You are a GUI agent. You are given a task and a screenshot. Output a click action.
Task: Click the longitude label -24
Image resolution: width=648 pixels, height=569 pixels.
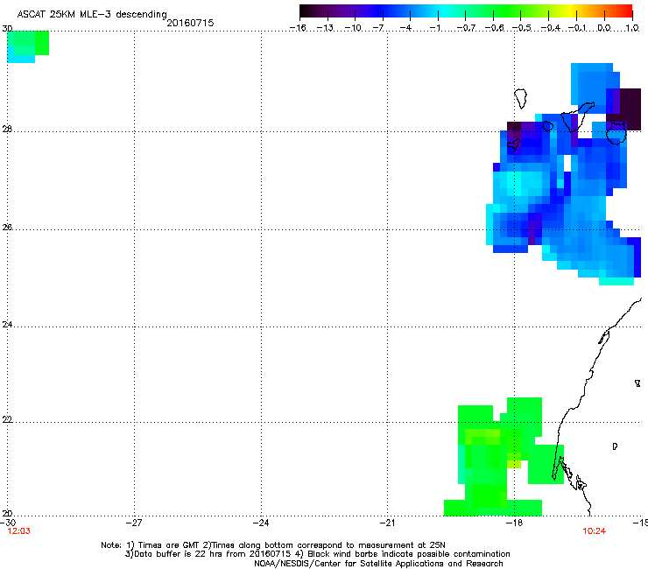[261, 523]
